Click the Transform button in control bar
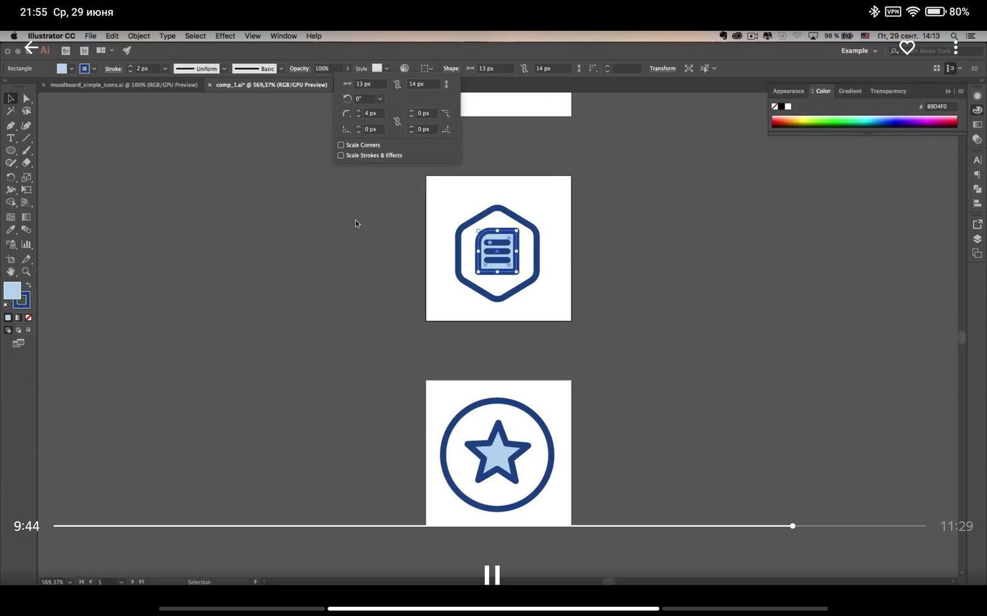 click(x=663, y=68)
